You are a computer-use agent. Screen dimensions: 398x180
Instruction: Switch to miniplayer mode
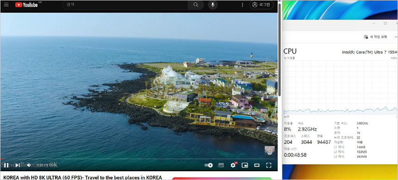[245, 165]
